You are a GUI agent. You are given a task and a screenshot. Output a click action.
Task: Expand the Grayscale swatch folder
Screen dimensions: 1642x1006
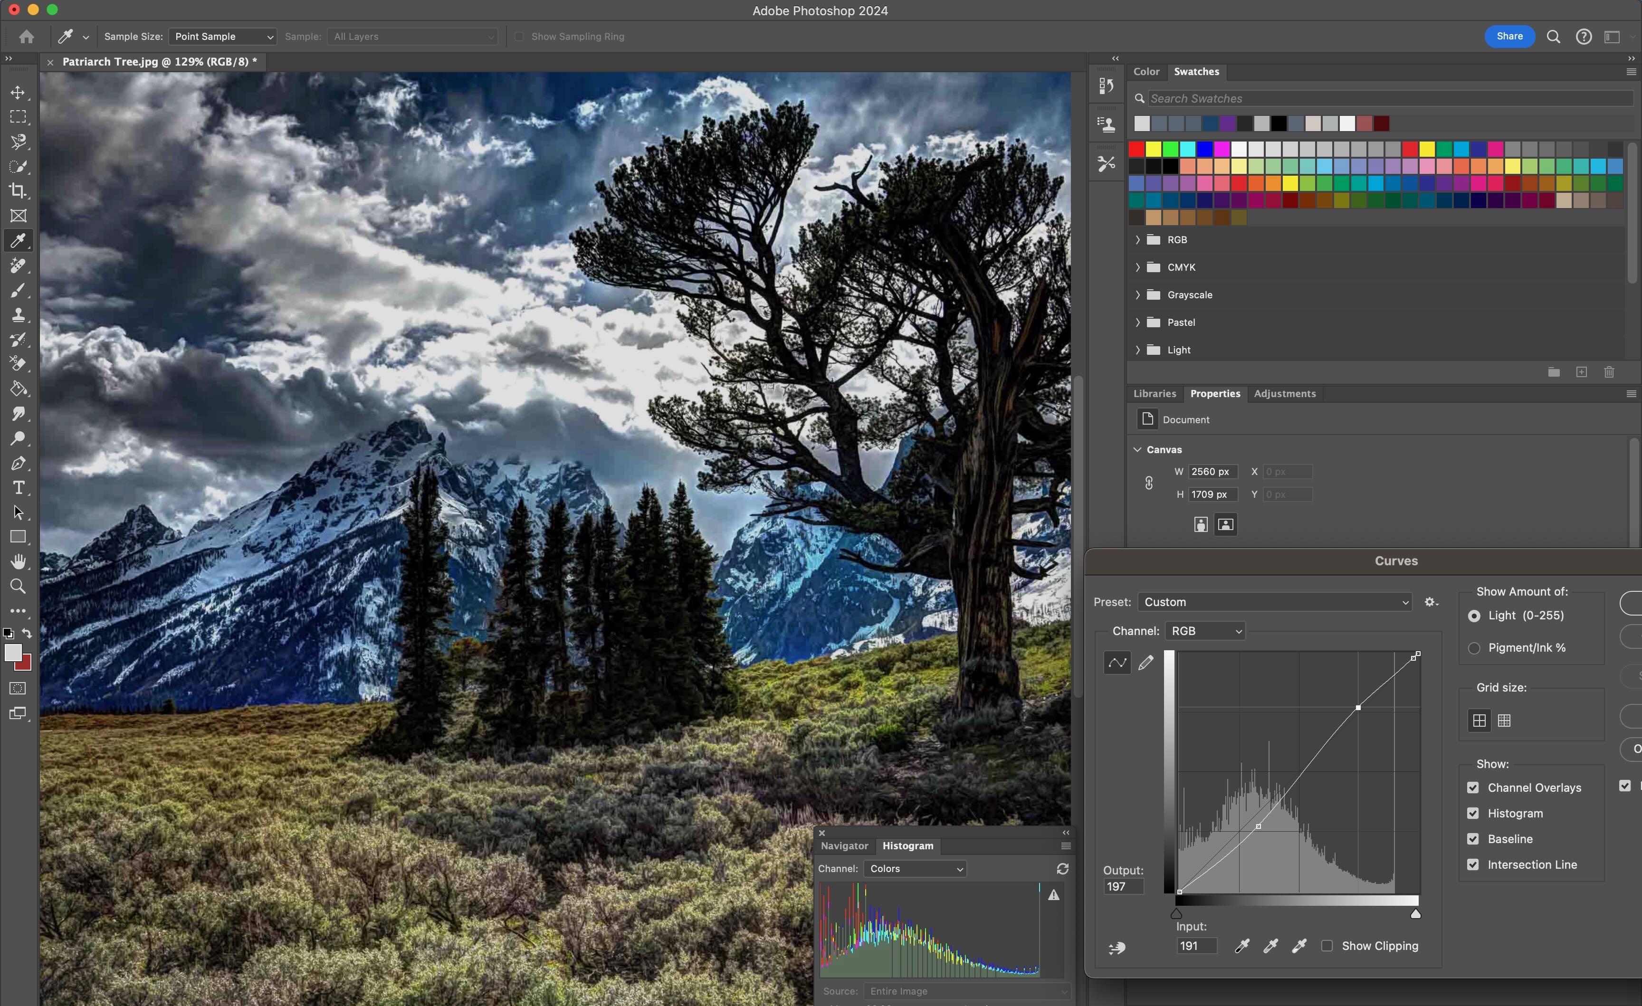(x=1137, y=294)
